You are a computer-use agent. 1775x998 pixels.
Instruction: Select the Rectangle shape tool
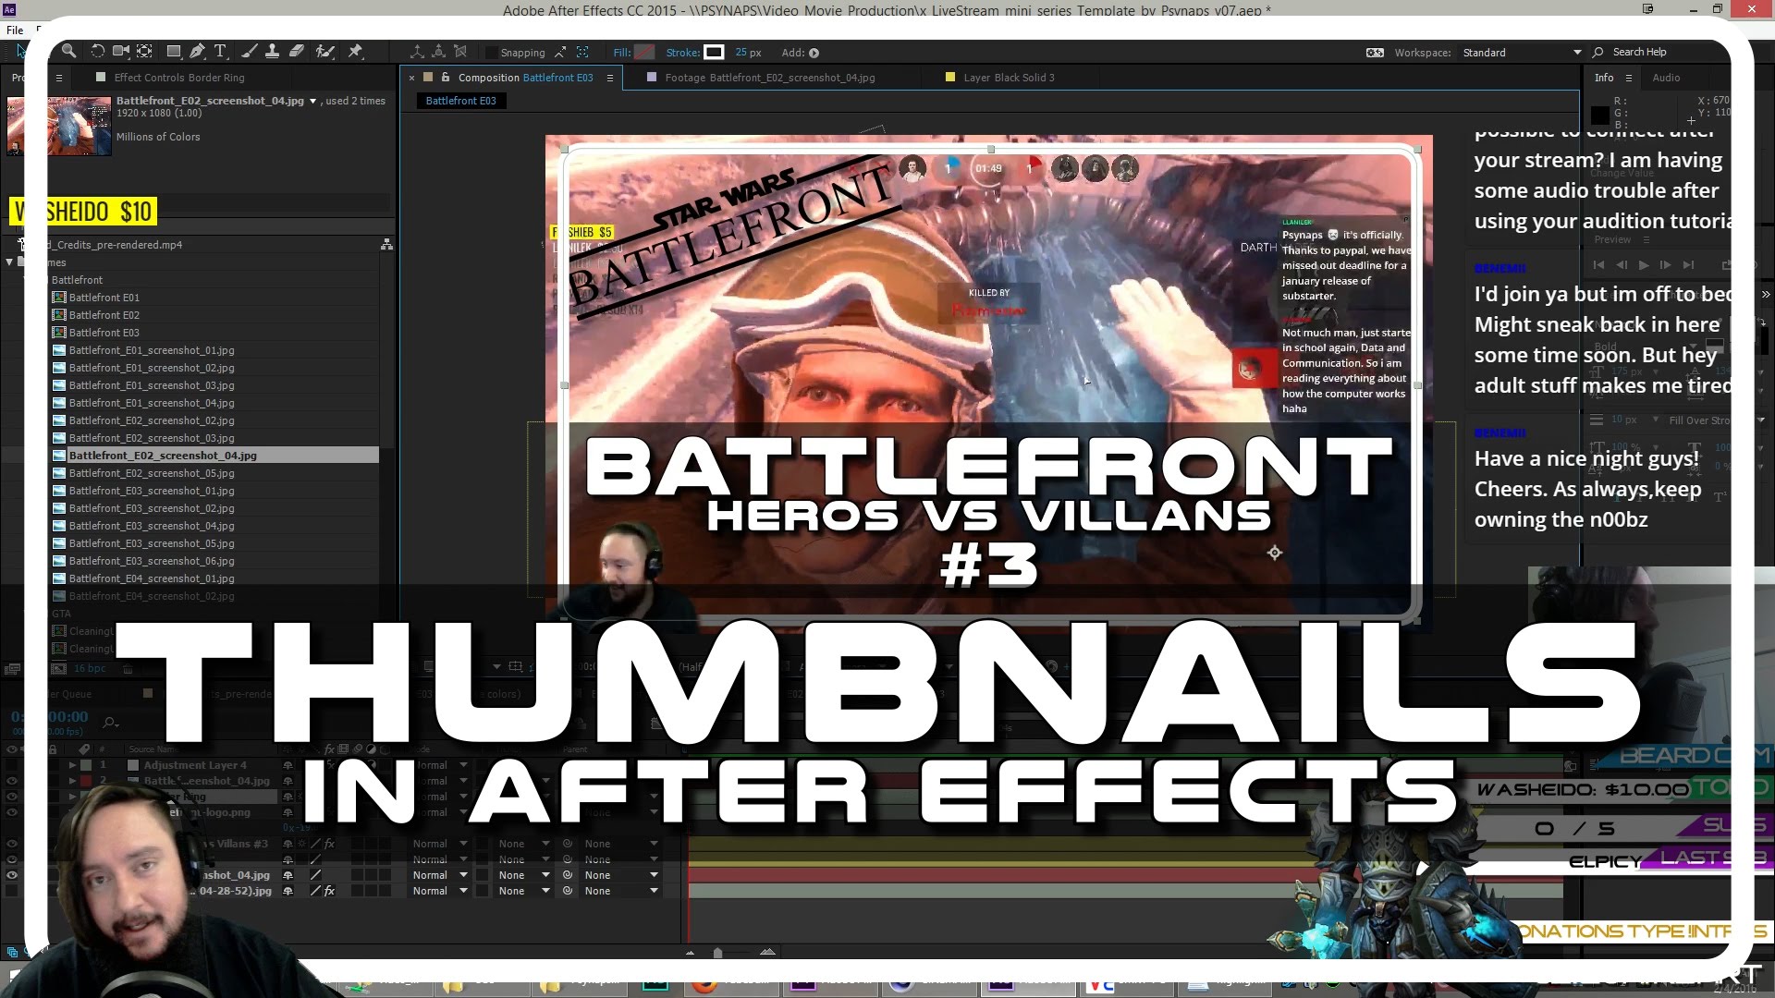[x=173, y=52]
